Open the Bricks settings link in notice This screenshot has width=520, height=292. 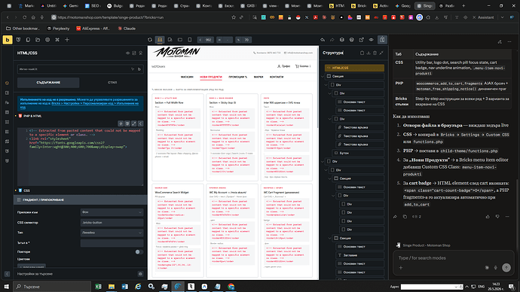point(95,103)
